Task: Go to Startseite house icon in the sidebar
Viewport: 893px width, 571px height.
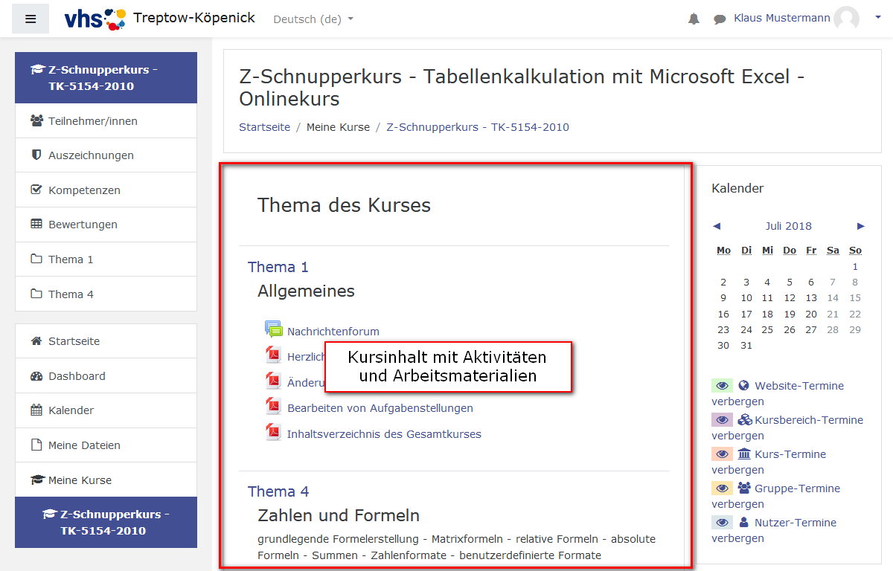Action: pos(36,341)
